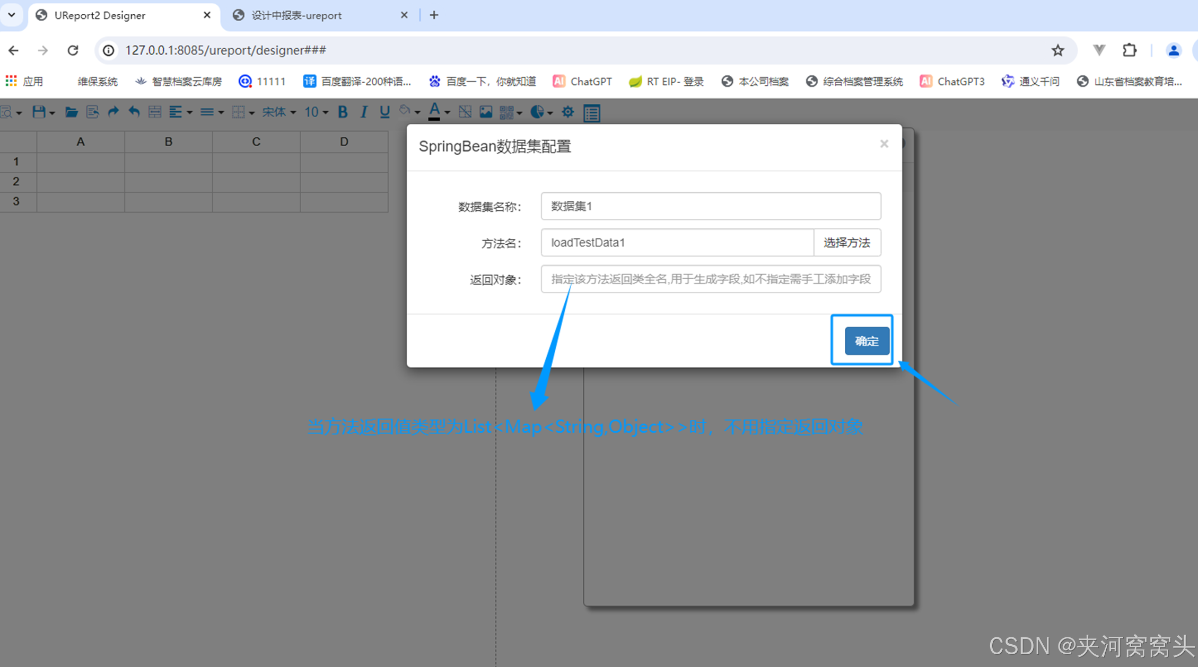Click the 返回对象 input field
The width and height of the screenshot is (1198, 667).
click(711, 279)
